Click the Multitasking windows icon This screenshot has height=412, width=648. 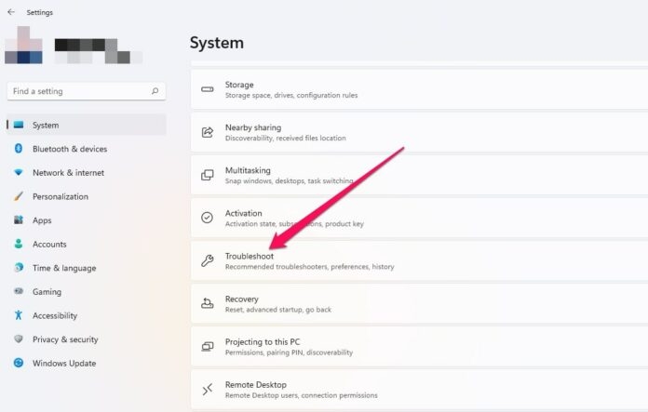click(208, 175)
